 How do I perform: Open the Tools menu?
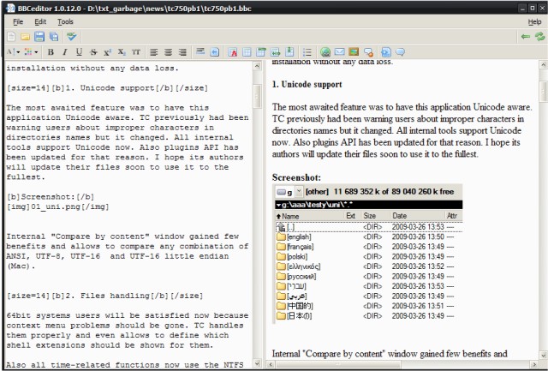pos(65,21)
